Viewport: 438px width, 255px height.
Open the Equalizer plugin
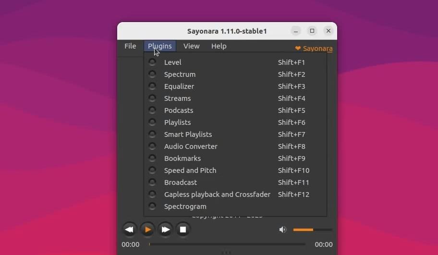[x=235, y=86]
